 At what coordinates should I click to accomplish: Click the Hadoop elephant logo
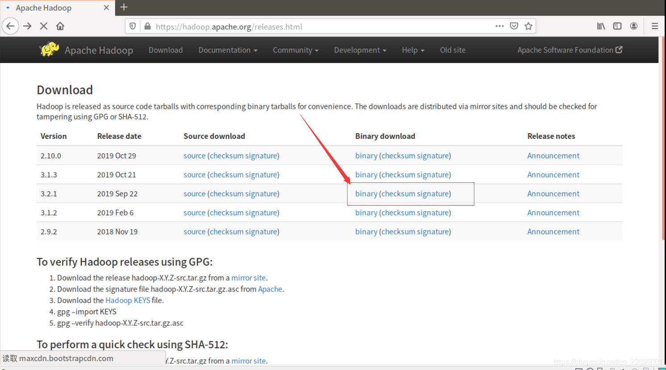click(x=49, y=49)
